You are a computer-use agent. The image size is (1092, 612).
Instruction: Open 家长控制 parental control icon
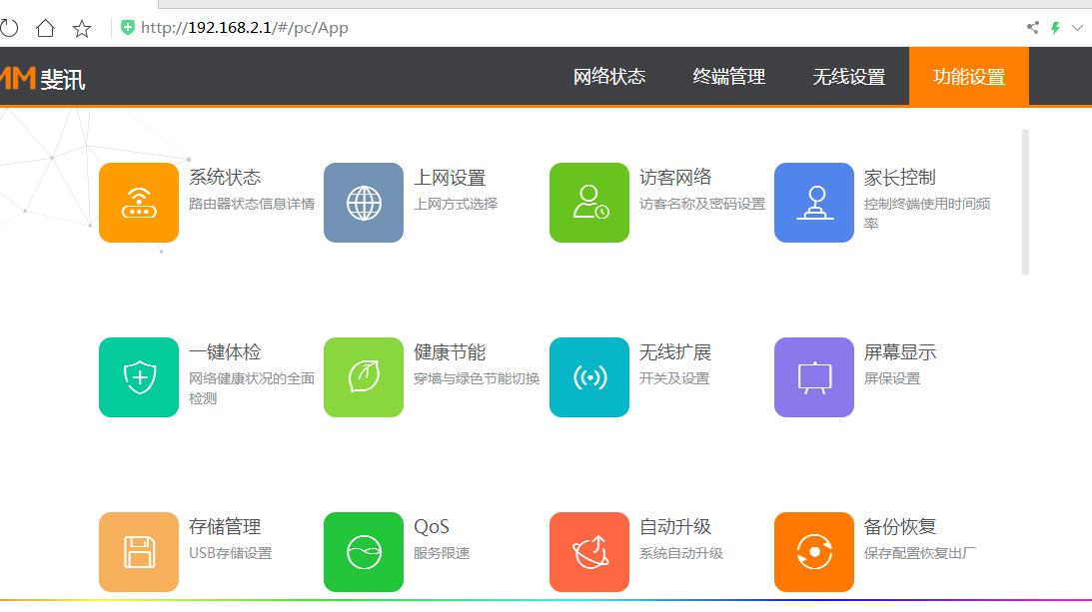click(x=814, y=202)
